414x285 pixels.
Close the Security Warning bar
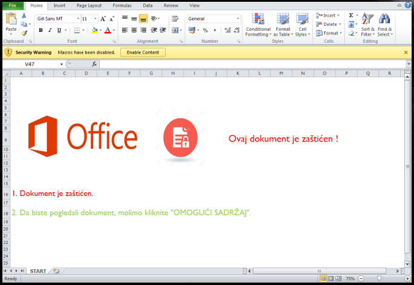[x=406, y=52]
